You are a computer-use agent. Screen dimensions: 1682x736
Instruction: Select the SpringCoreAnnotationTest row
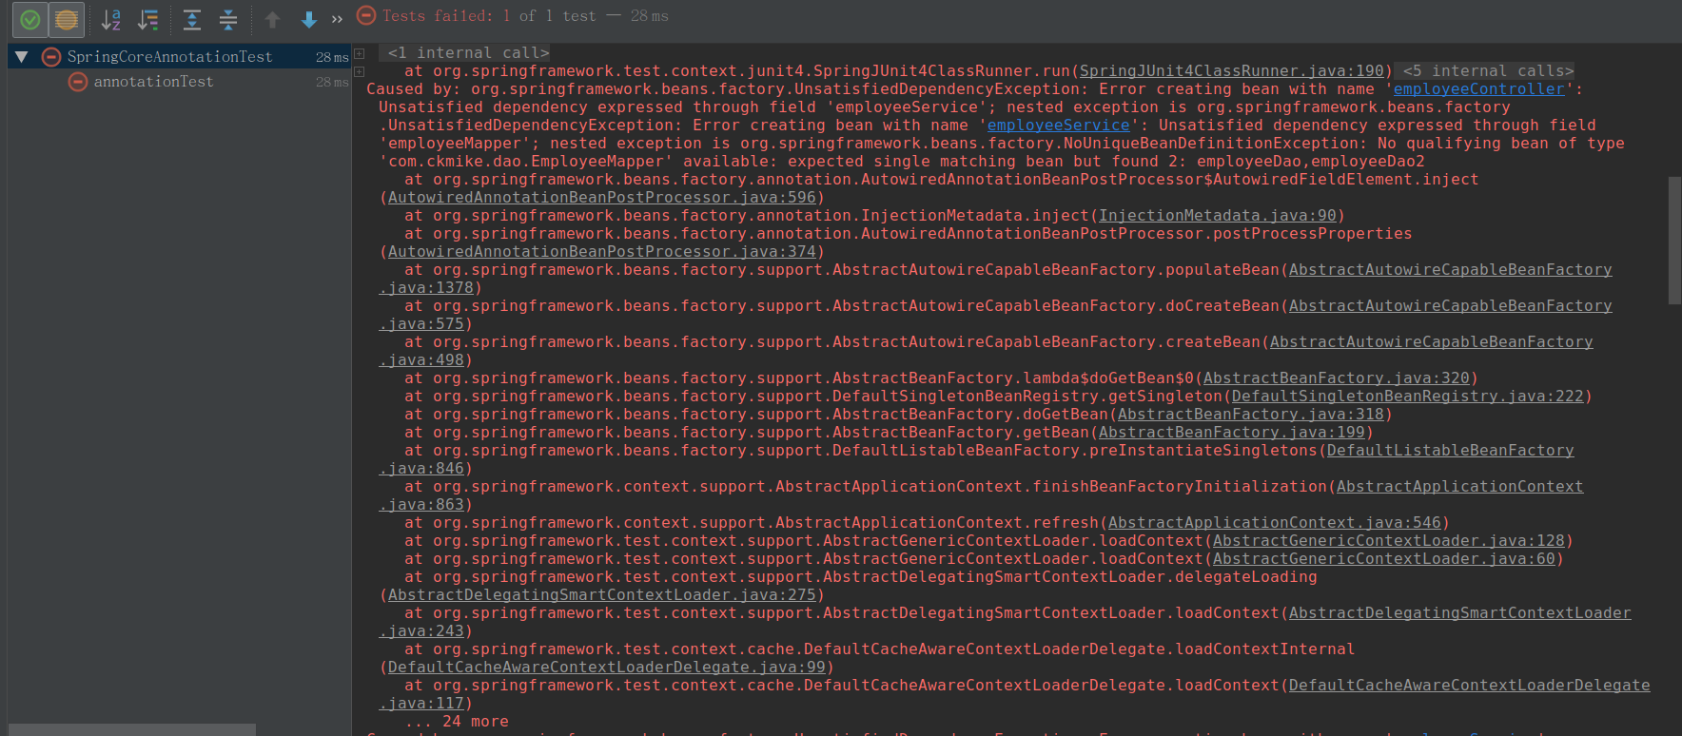pyautogui.click(x=180, y=57)
